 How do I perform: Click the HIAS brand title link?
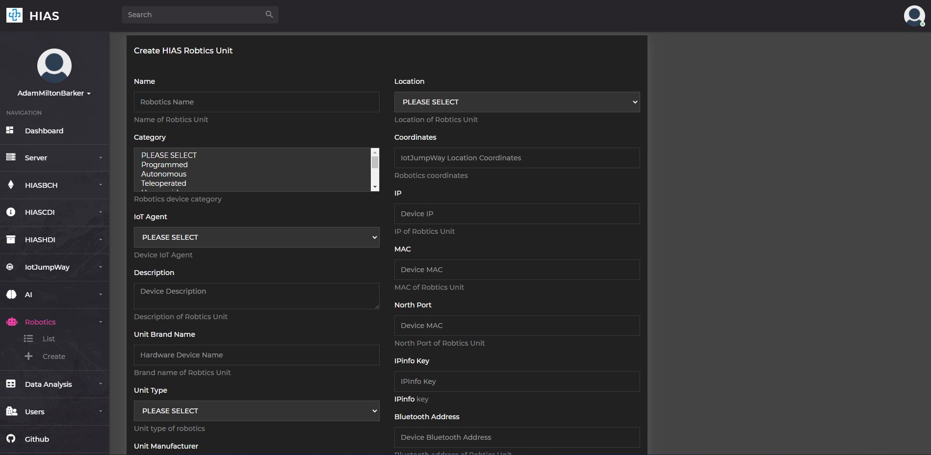click(44, 16)
